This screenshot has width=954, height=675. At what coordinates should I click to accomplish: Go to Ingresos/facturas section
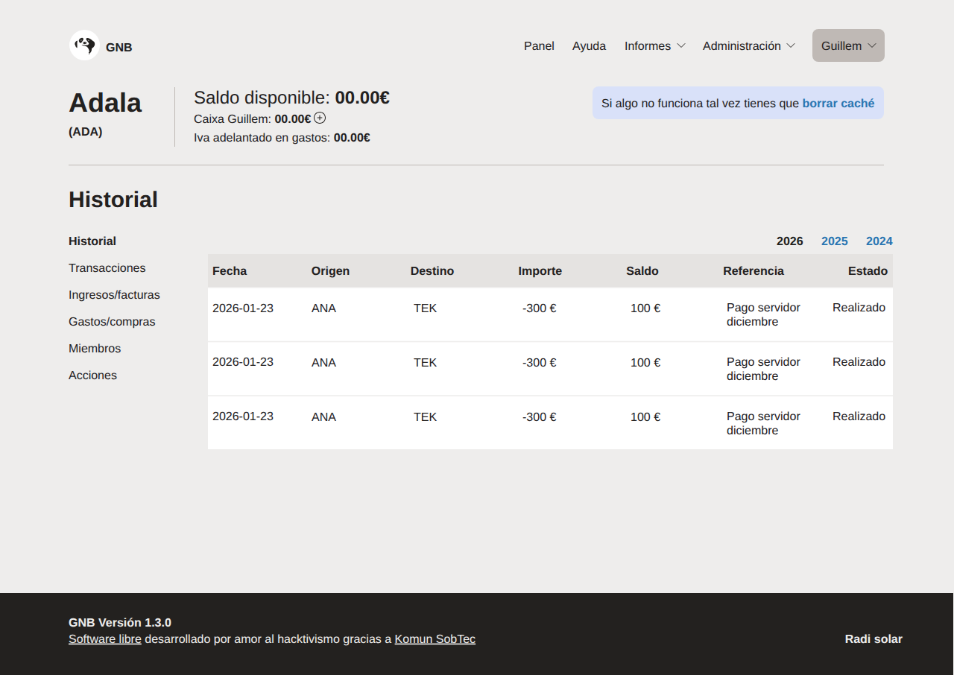click(114, 295)
